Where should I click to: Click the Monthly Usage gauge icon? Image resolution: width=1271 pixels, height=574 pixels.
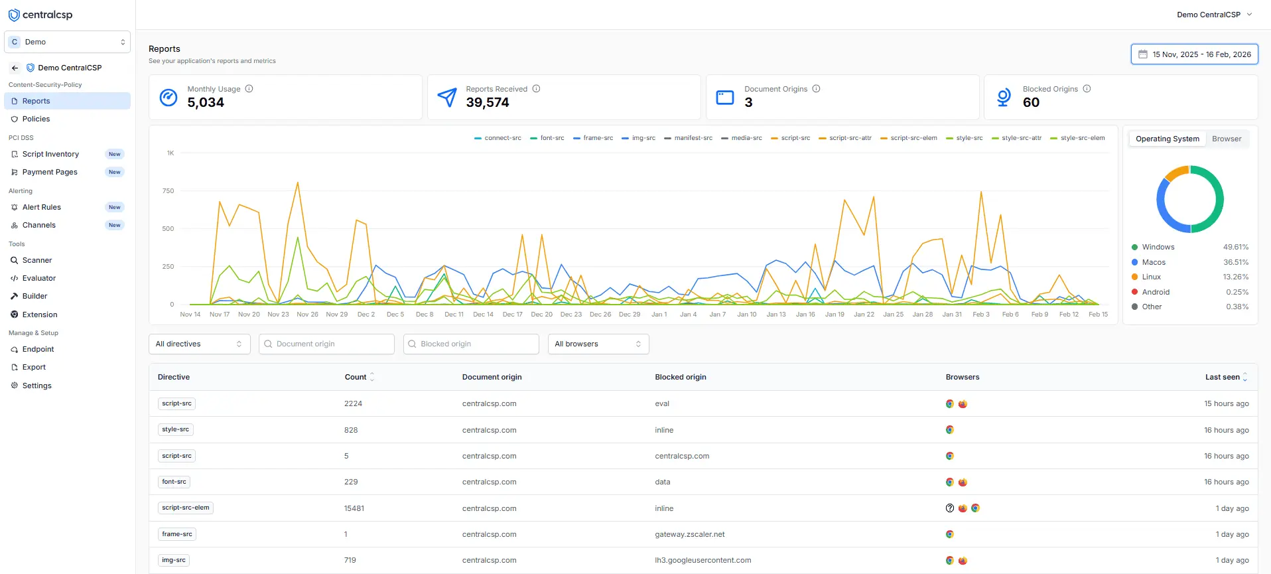(x=168, y=98)
